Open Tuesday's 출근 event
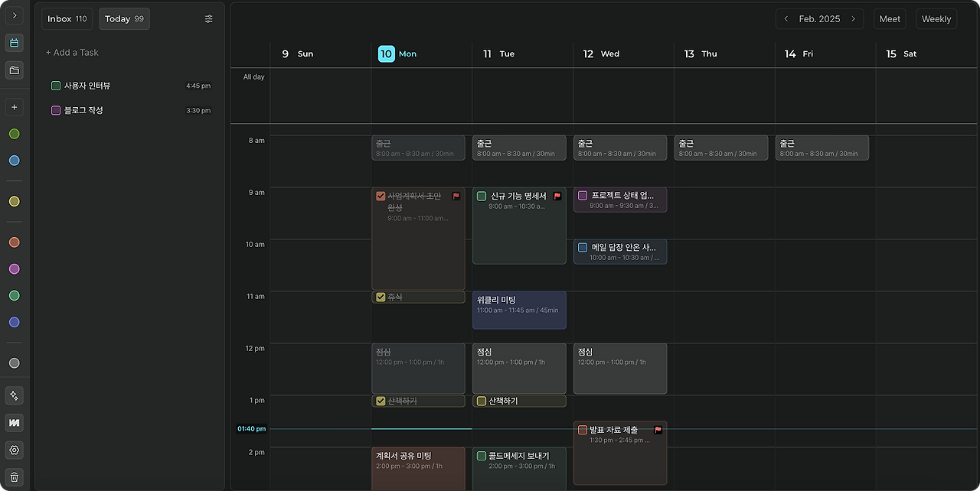The width and height of the screenshot is (980, 491). (519, 148)
